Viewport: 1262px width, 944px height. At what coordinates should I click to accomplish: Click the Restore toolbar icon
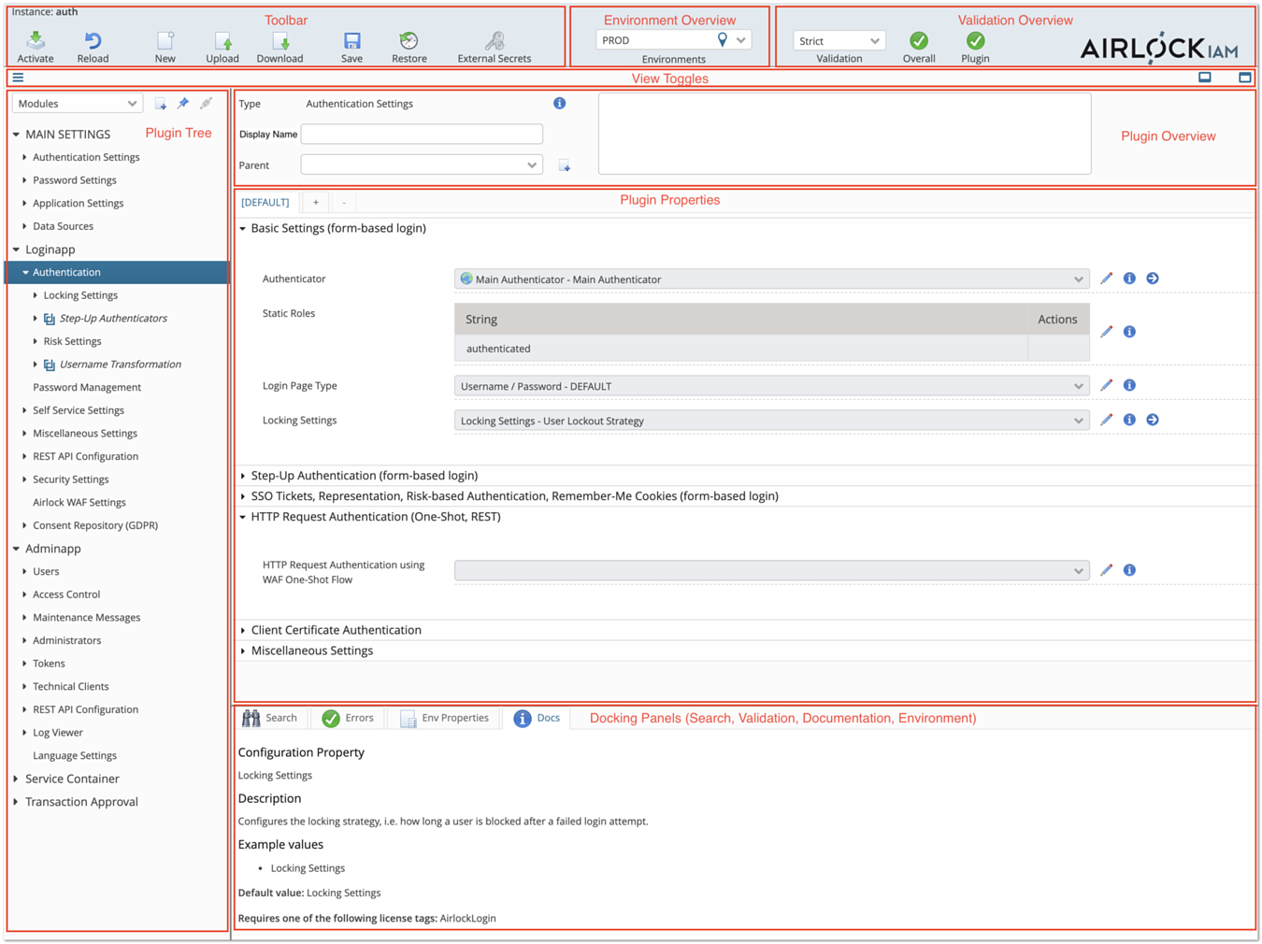pyautogui.click(x=409, y=41)
